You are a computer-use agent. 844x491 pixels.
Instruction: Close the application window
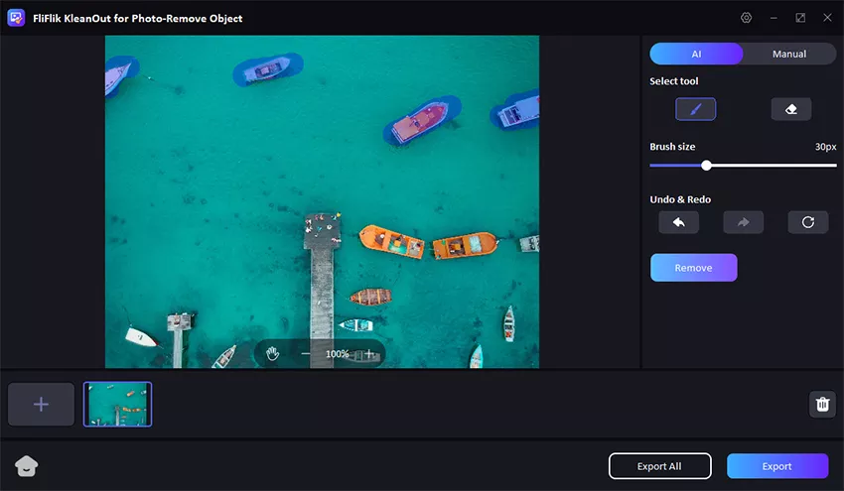(827, 18)
